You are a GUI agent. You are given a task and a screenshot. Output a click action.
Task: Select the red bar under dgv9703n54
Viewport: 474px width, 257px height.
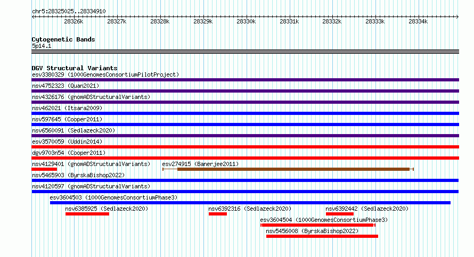click(x=245, y=158)
